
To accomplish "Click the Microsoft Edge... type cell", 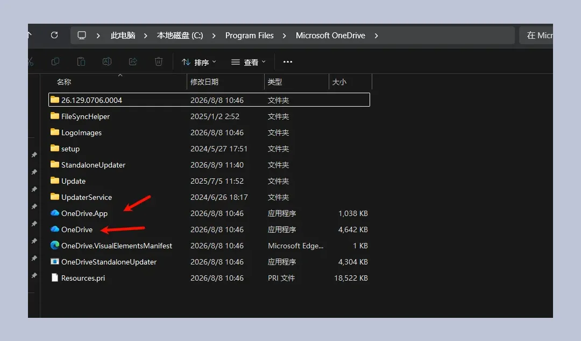I will 296,246.
